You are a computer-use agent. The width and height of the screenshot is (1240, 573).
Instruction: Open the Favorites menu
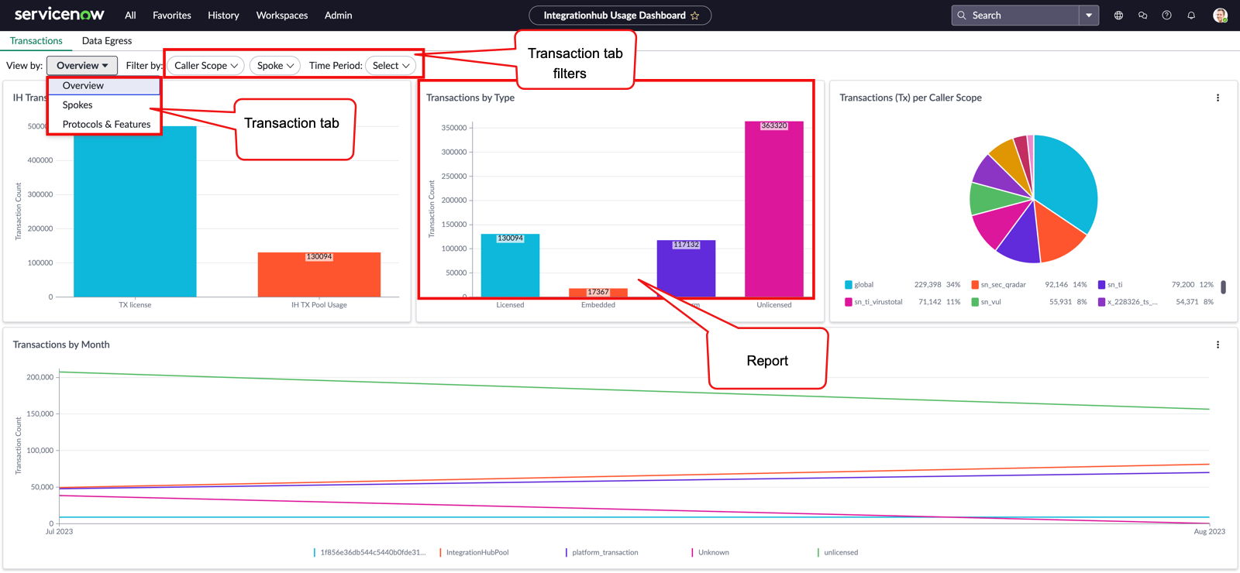click(172, 15)
